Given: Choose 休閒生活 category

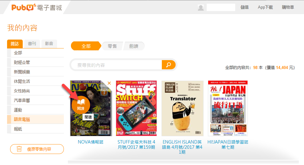Looking at the screenshot, I should click(x=36, y=81).
